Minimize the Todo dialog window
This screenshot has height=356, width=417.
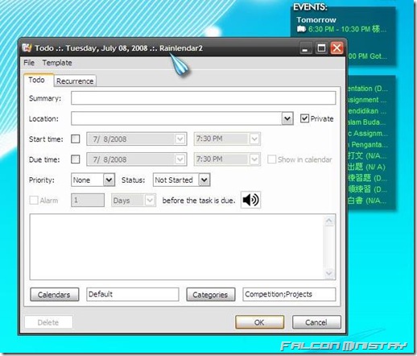coord(305,48)
